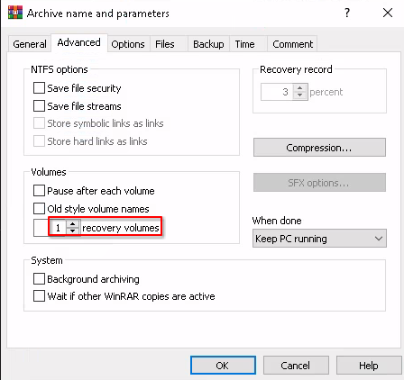Check Wait if other WinRAR copies are active

[x=39, y=296]
